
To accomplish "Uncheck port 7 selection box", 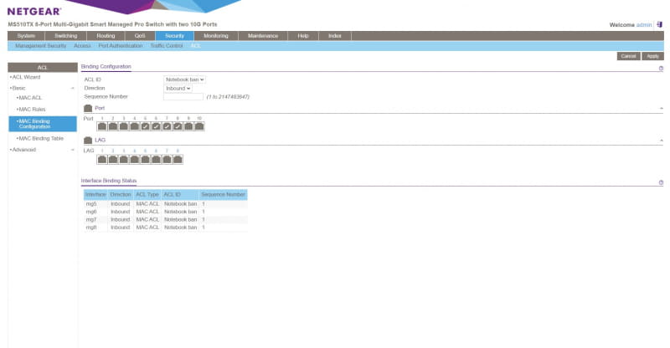I will coord(167,126).
